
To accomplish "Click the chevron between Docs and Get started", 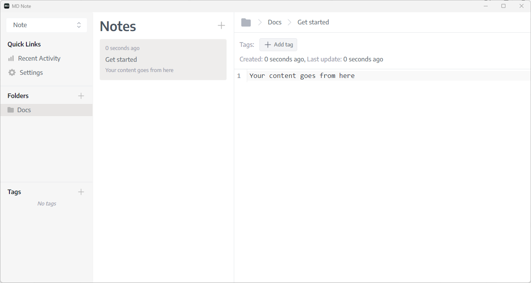I will coord(289,22).
